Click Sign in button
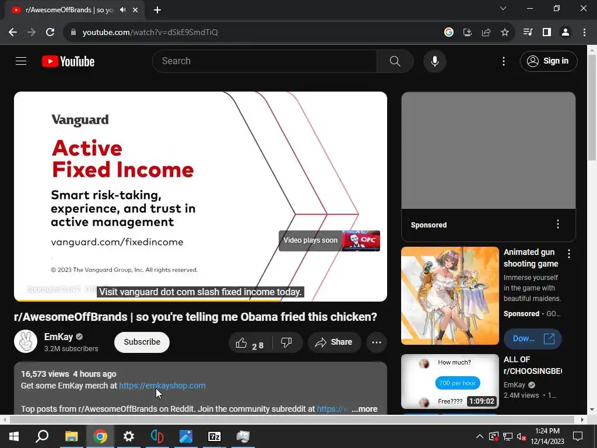This screenshot has height=448, width=597. [x=548, y=61]
